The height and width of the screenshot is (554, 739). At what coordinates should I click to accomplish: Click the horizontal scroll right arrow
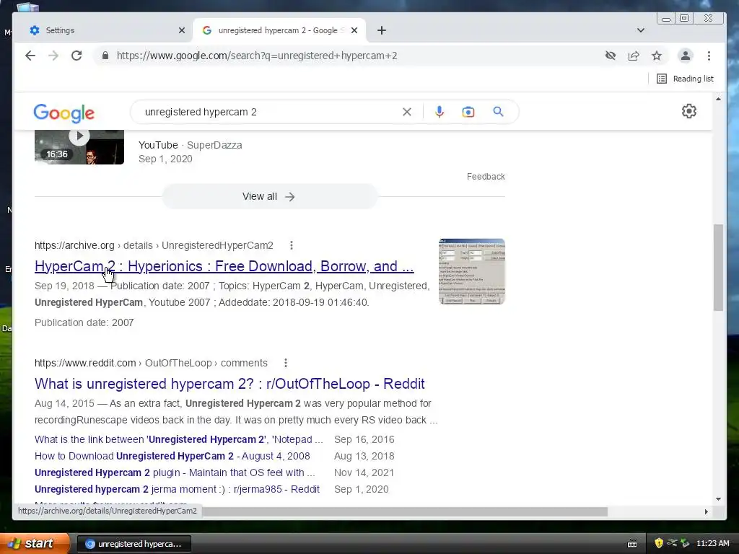pyautogui.click(x=706, y=511)
